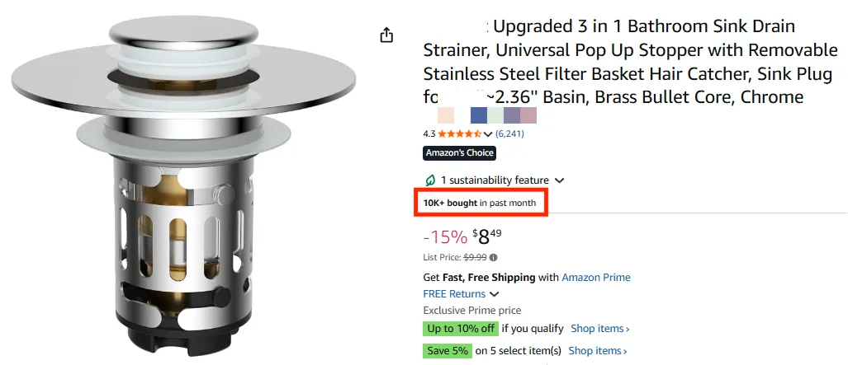Expand the sustainability feature chevron
This screenshot has width=848, height=365.
pos(560,180)
